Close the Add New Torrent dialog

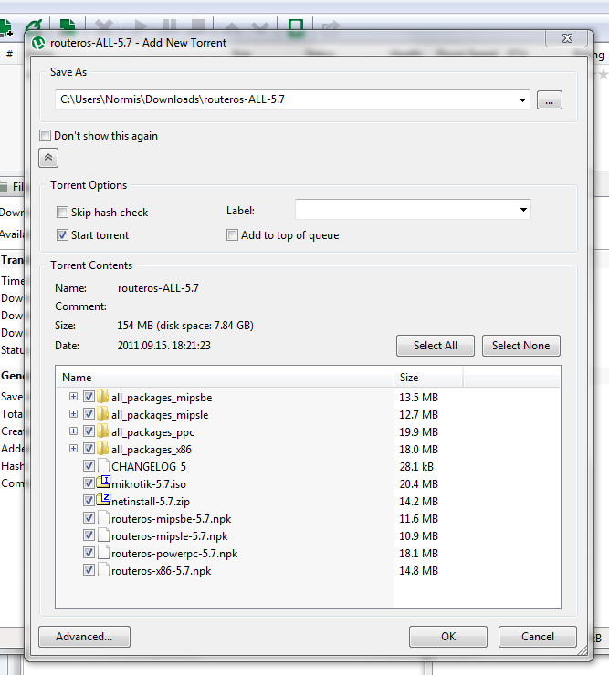[567, 38]
